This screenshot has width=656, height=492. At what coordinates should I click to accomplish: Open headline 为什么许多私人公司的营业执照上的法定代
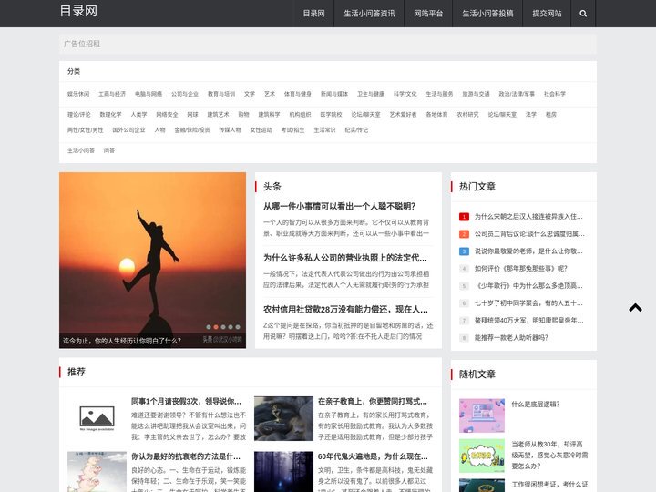coord(345,258)
